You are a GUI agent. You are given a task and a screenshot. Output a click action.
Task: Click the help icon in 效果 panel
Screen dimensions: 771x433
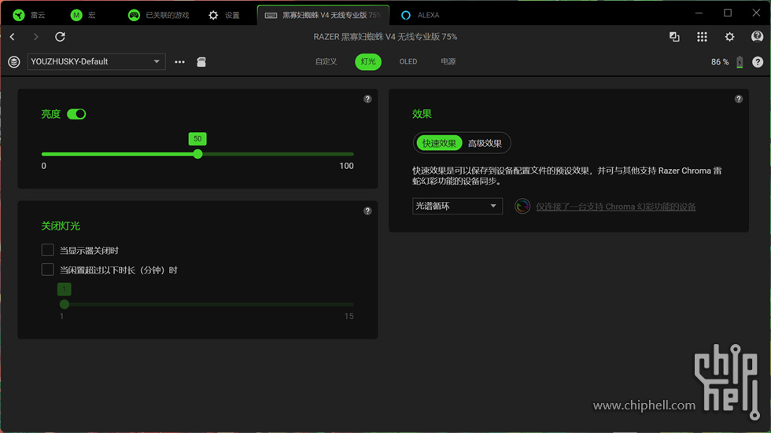pyautogui.click(x=739, y=99)
